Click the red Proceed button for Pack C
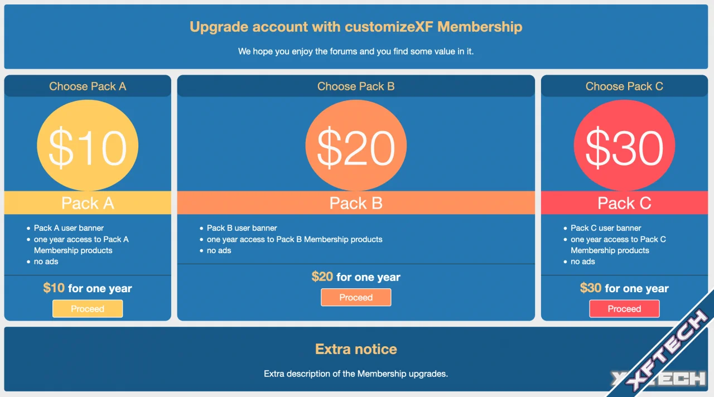The height and width of the screenshot is (397, 714). click(x=624, y=308)
